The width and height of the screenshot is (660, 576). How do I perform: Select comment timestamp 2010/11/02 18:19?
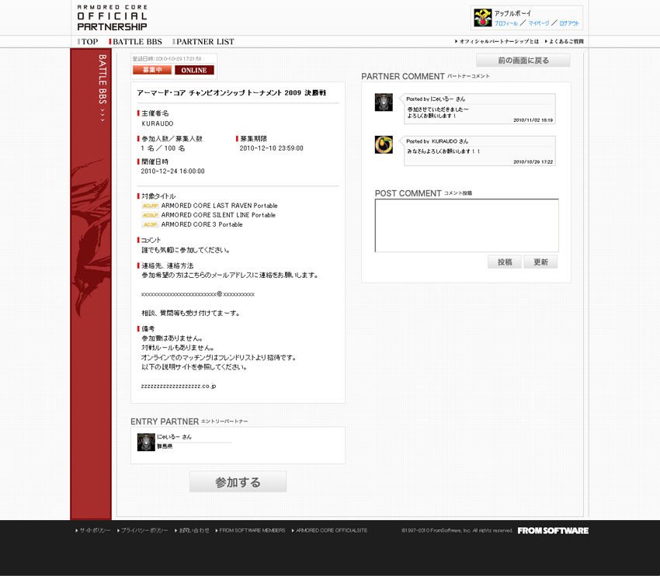point(533,120)
